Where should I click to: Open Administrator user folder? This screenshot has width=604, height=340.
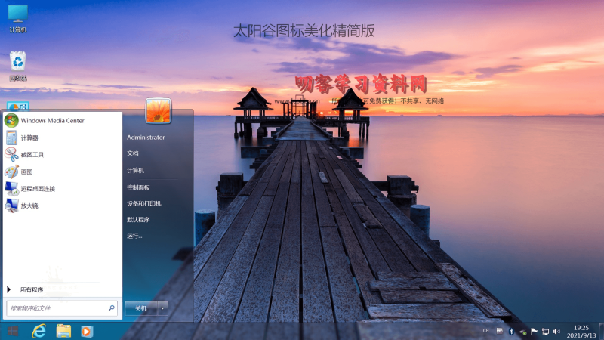[146, 138]
